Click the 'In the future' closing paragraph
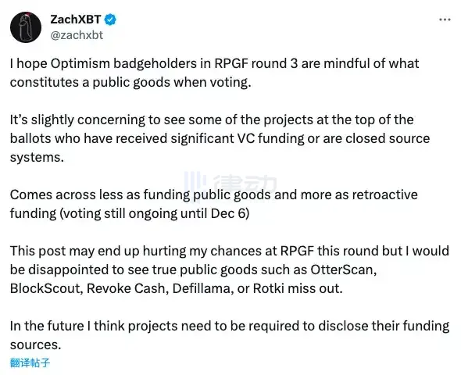Image resolution: width=461 pixels, height=375 pixels. click(230, 335)
